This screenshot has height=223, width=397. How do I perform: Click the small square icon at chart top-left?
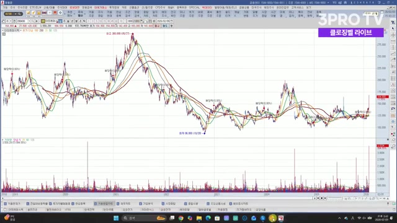pyautogui.click(x=4, y=33)
